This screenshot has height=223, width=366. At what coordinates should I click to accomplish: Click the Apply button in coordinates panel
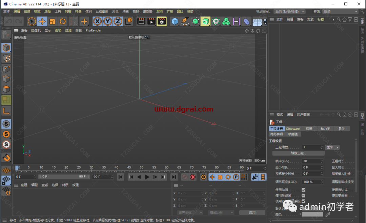click(x=252, y=213)
